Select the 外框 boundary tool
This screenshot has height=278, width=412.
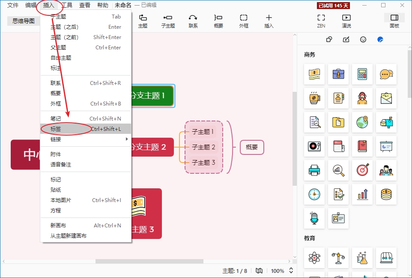pos(243,21)
